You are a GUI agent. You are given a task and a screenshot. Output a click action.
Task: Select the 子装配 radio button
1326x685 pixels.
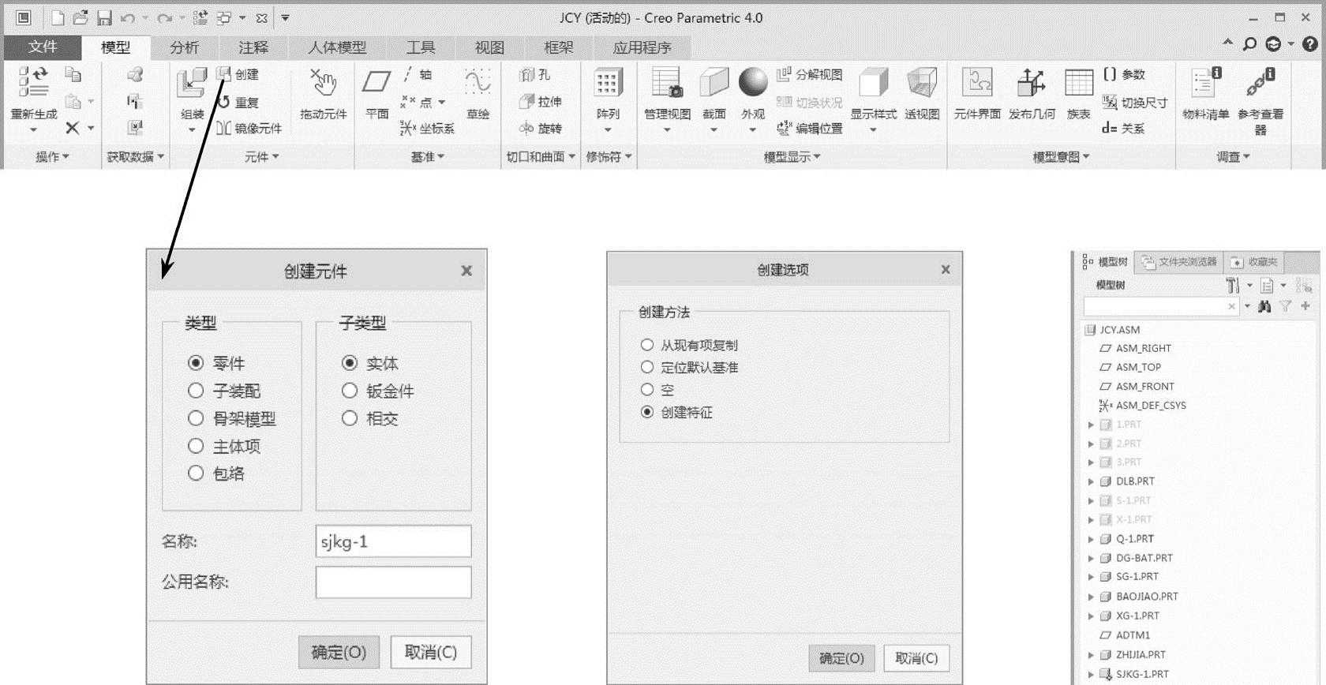(x=196, y=391)
